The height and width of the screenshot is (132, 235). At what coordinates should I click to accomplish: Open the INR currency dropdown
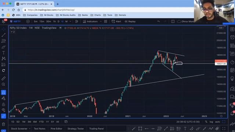click(x=221, y=28)
